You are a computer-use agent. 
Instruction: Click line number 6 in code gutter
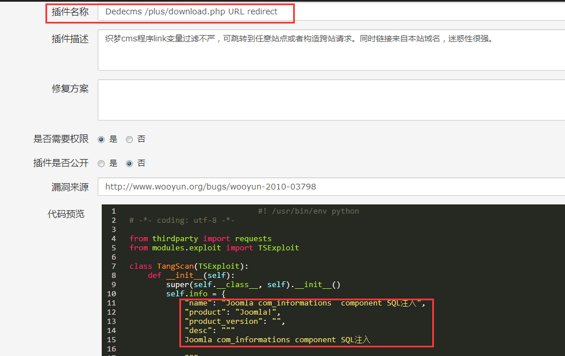point(113,257)
